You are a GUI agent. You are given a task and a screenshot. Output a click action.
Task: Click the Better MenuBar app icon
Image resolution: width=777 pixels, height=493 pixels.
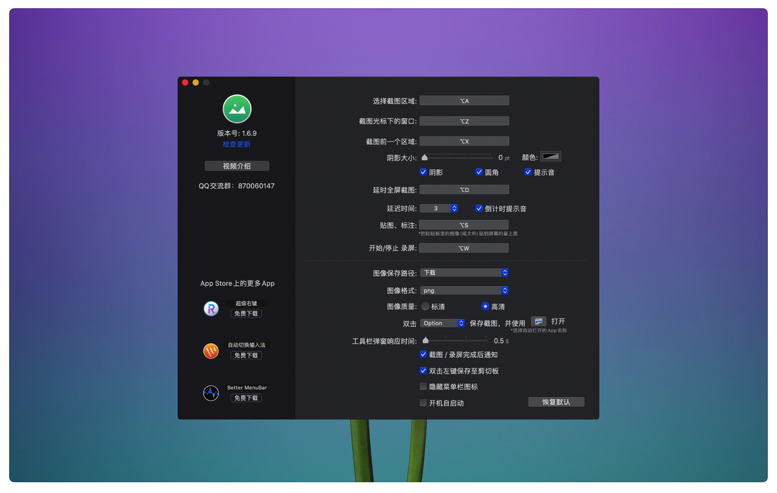pos(211,393)
